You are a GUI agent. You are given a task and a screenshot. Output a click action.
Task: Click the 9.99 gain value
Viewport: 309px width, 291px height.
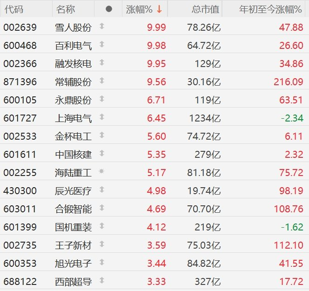pos(156,27)
